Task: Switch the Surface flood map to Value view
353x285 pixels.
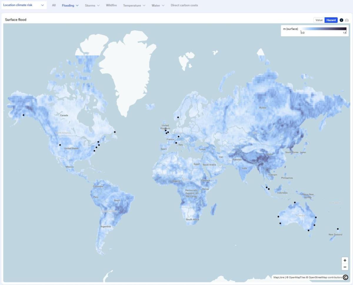Action: (x=319, y=20)
